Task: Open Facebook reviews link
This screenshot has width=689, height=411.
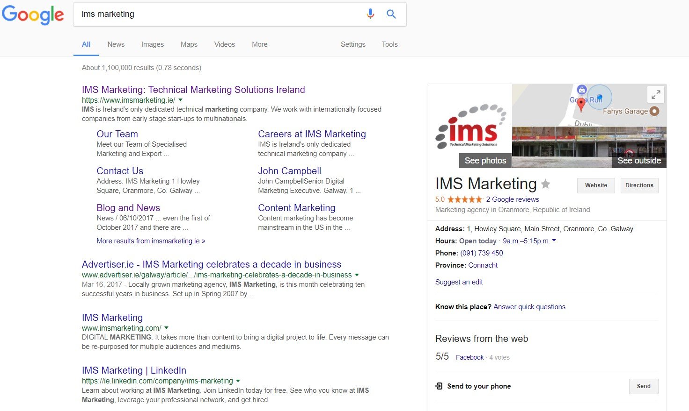Action: 469,357
